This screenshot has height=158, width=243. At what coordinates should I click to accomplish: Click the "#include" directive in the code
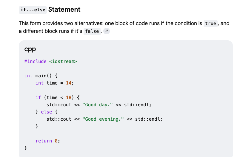pos(36,62)
